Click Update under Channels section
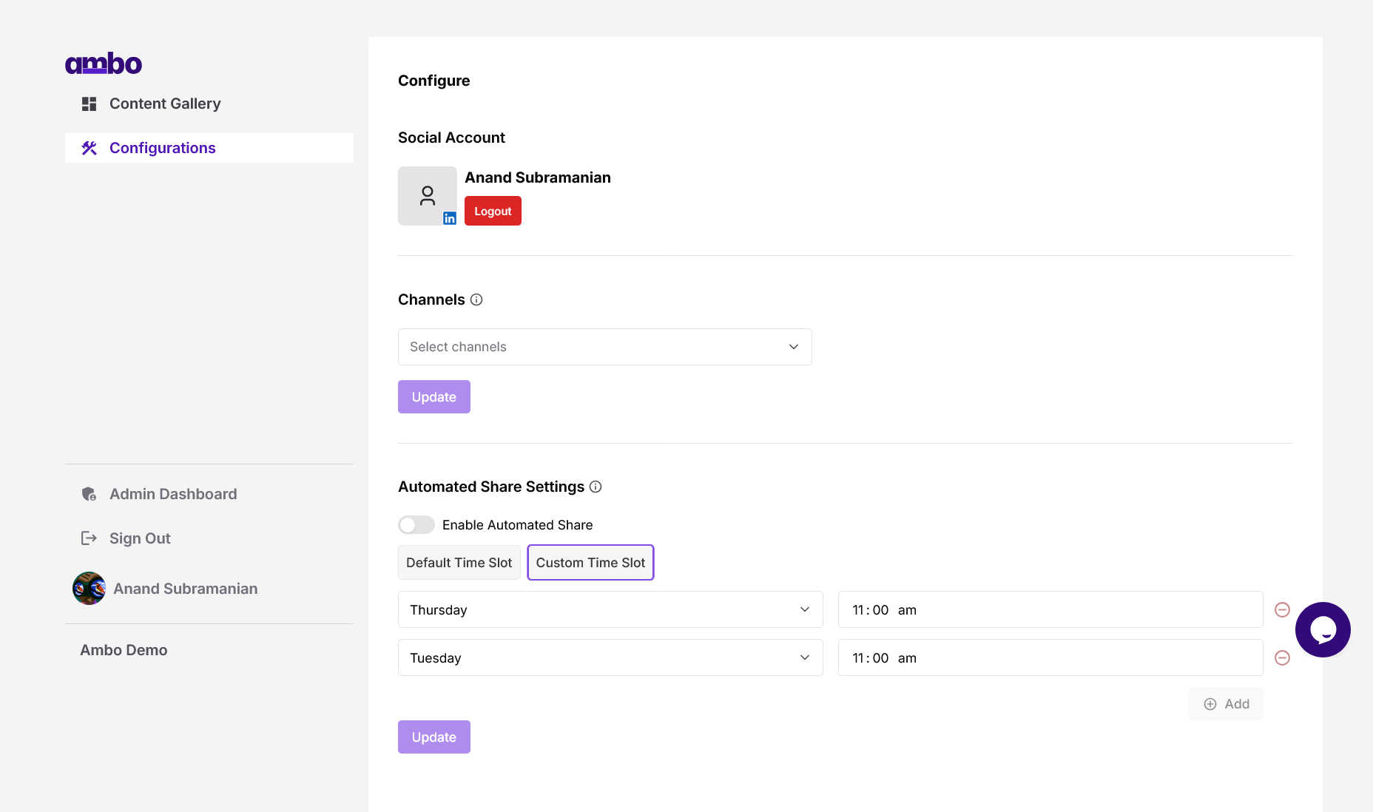The width and height of the screenshot is (1373, 812). coord(434,397)
